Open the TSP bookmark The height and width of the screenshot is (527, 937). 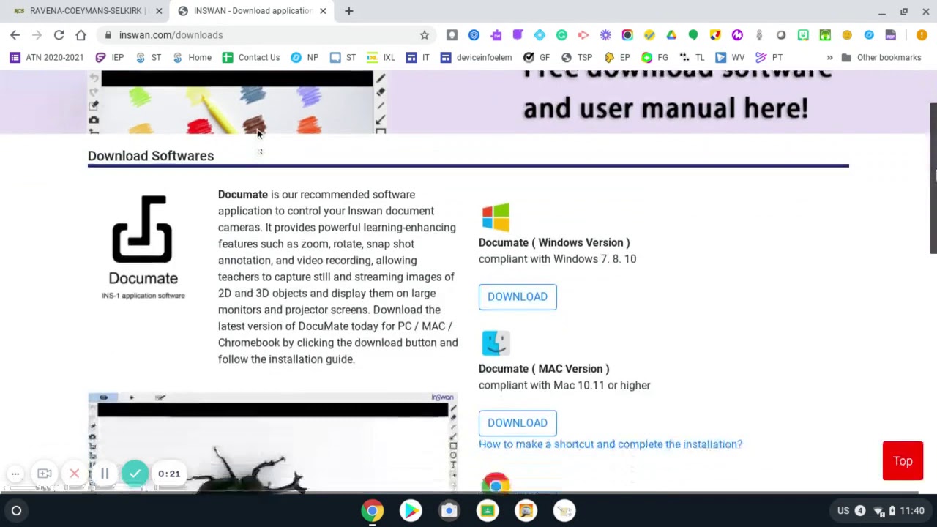(x=576, y=57)
